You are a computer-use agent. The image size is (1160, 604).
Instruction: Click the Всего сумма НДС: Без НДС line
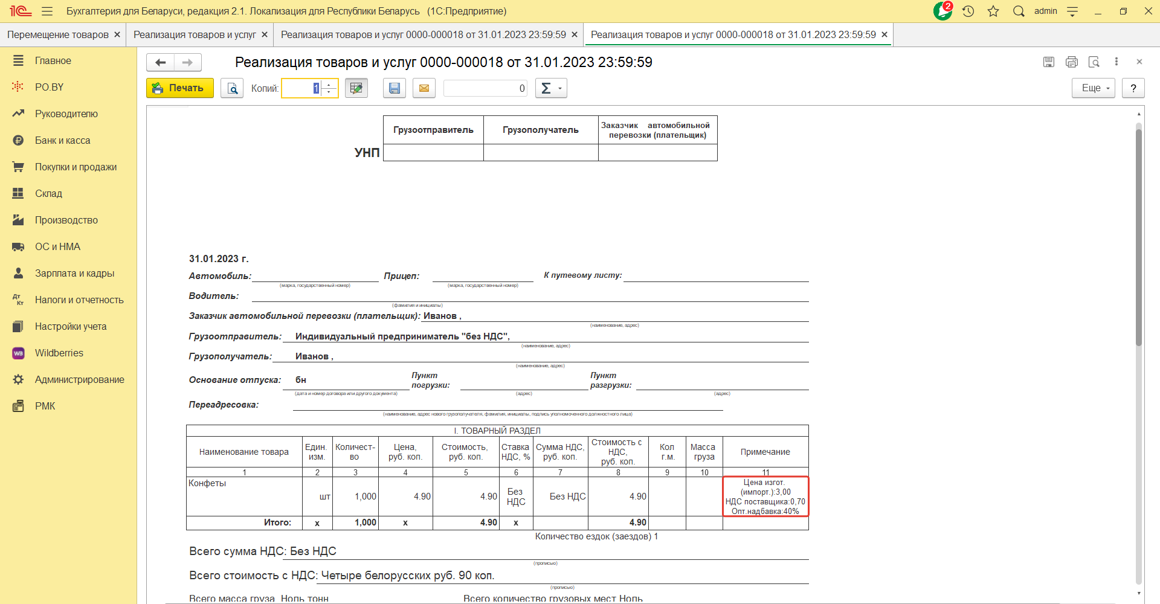pyautogui.click(x=263, y=551)
